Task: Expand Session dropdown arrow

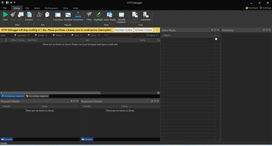Action: pyautogui.click(x=29, y=23)
